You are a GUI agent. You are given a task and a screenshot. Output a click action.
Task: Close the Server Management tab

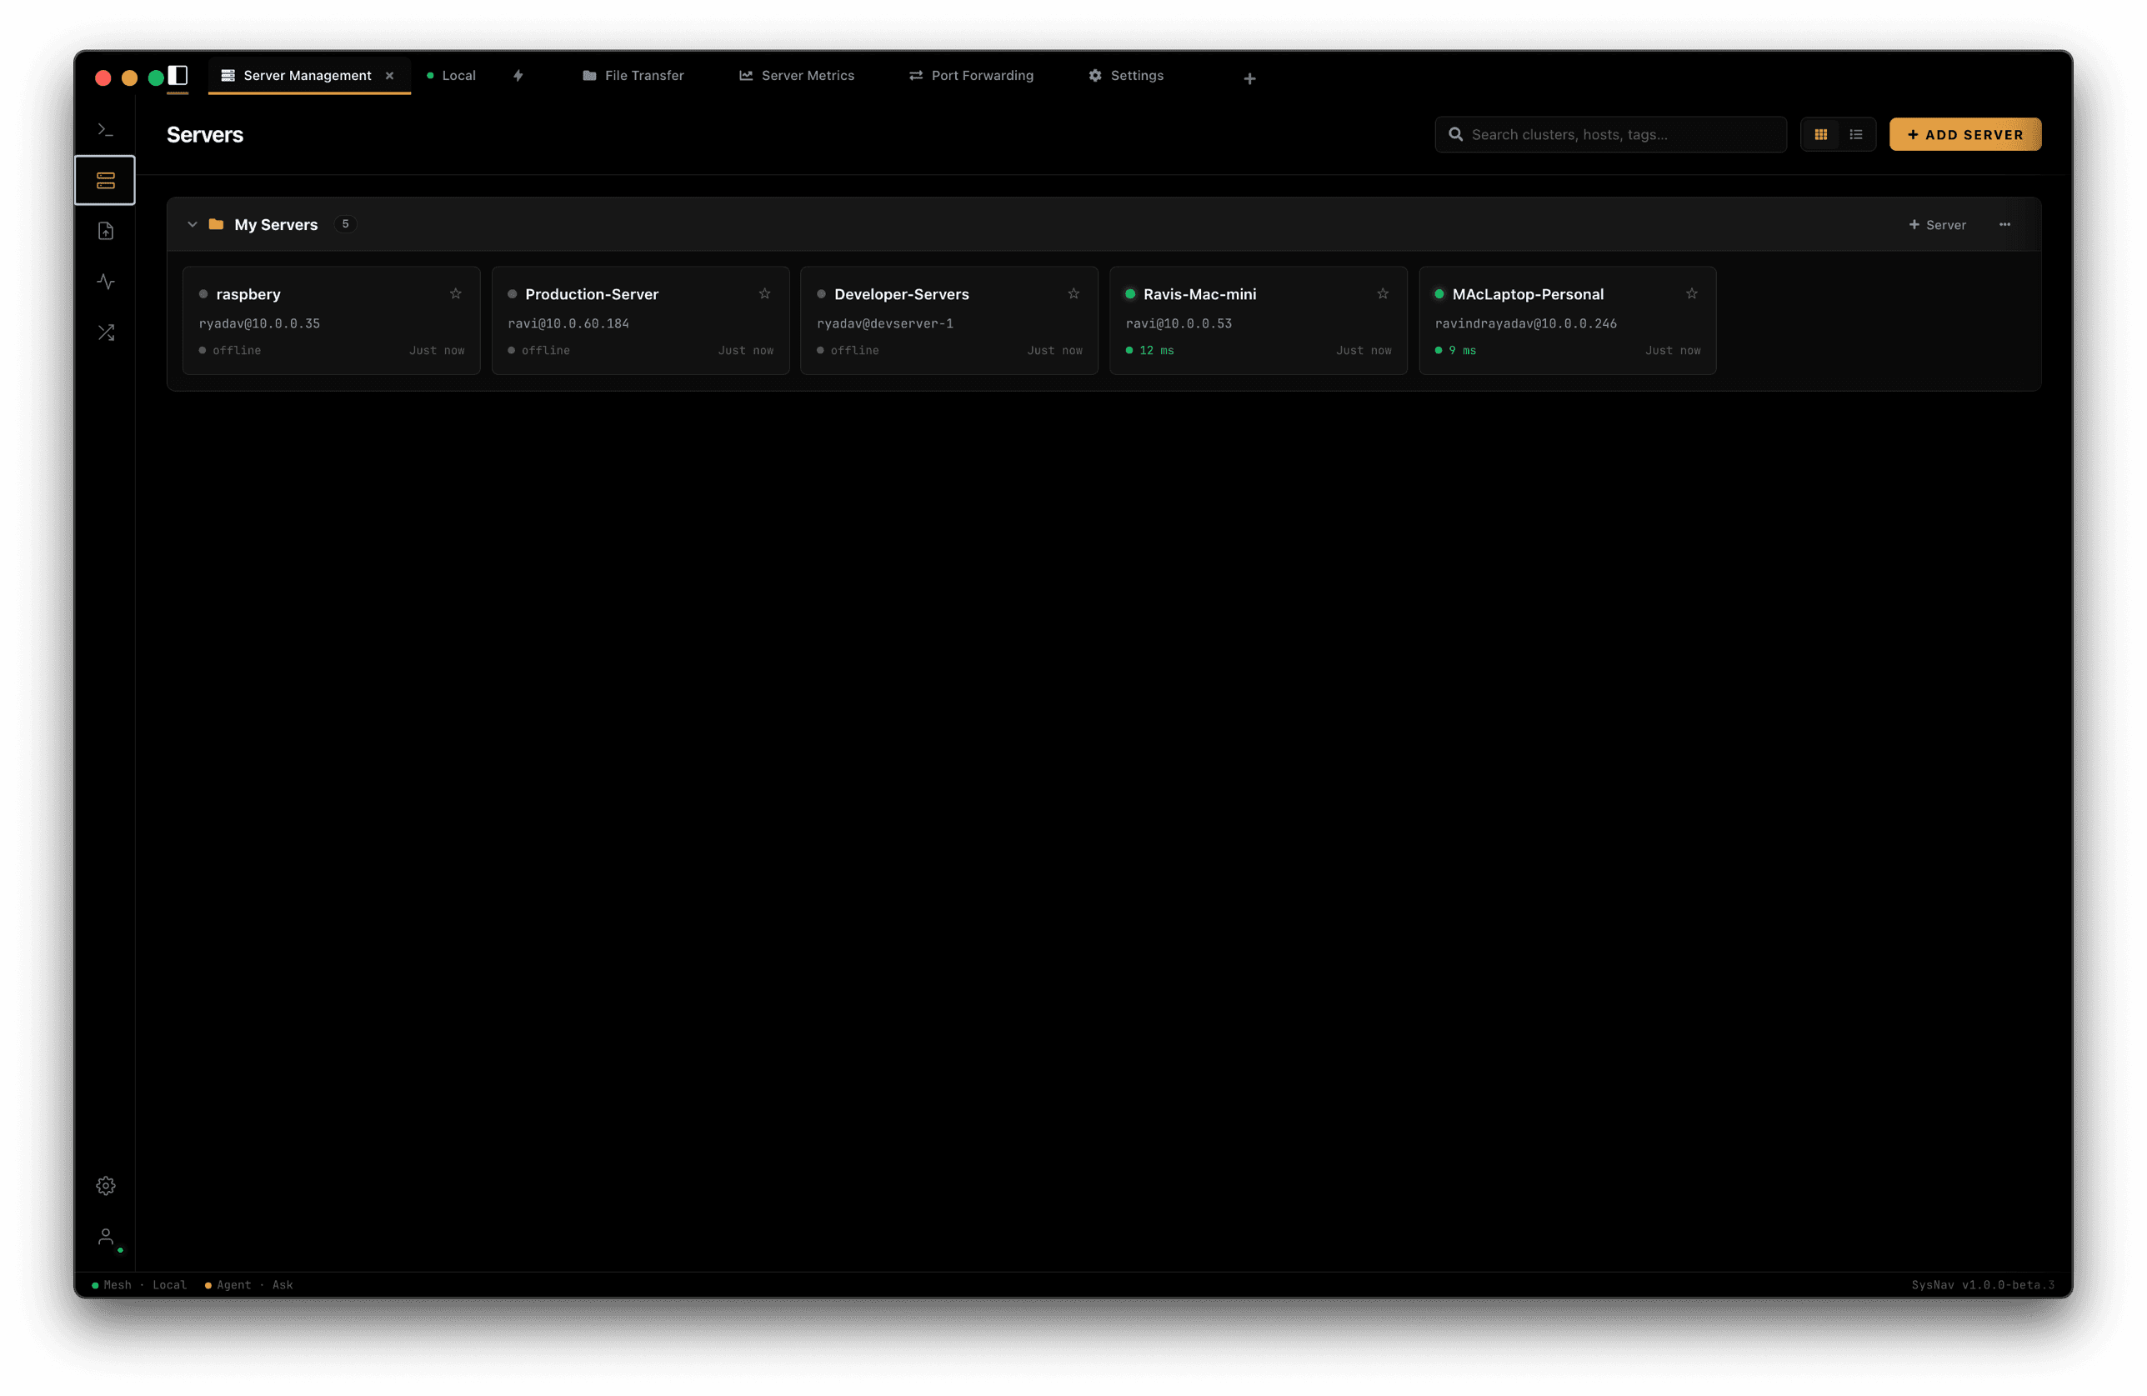pos(390,76)
